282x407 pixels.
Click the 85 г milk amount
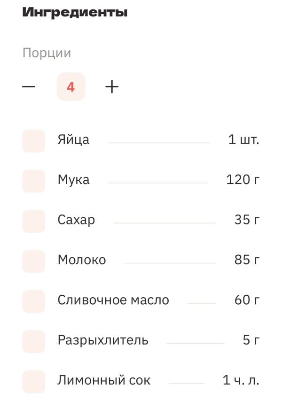pos(247,260)
